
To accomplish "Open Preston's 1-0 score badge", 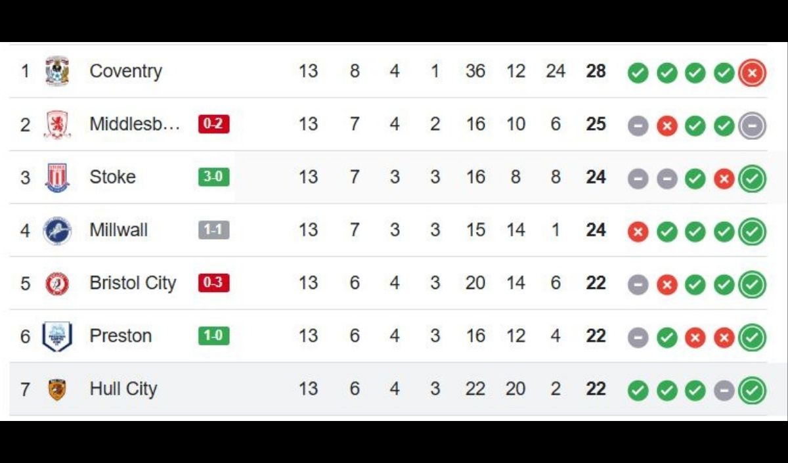I will pyautogui.click(x=213, y=336).
